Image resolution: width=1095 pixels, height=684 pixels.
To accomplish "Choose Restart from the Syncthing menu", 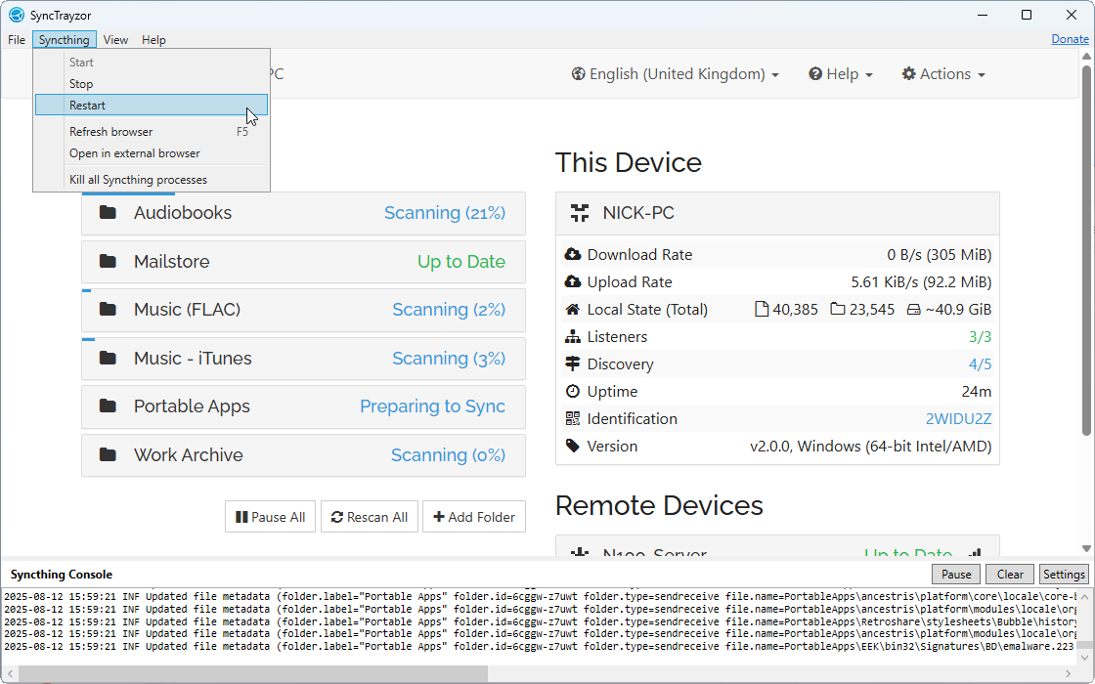I will click(x=152, y=106).
